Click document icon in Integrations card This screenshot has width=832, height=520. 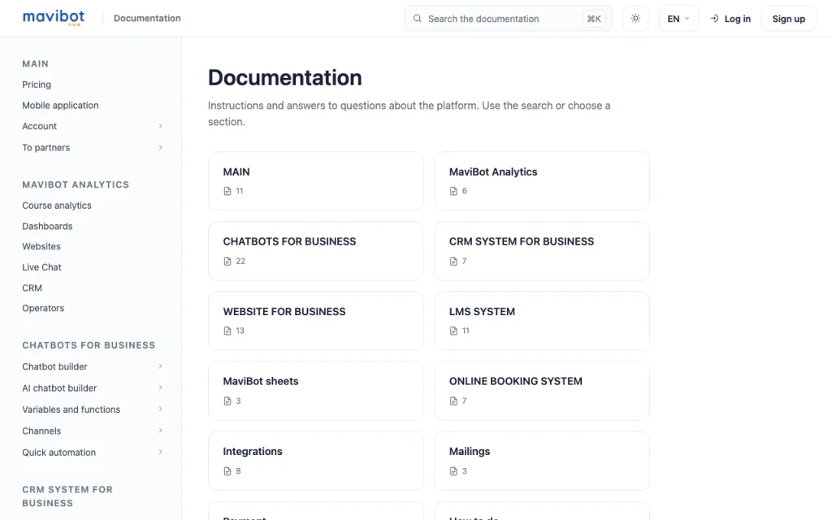point(227,470)
